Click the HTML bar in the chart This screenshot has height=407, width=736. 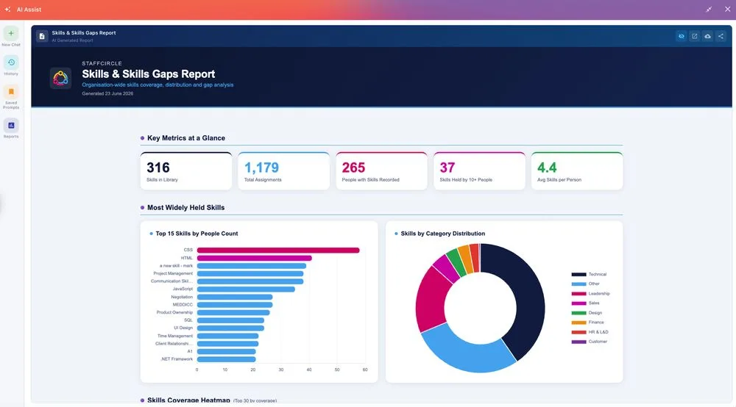(254, 258)
